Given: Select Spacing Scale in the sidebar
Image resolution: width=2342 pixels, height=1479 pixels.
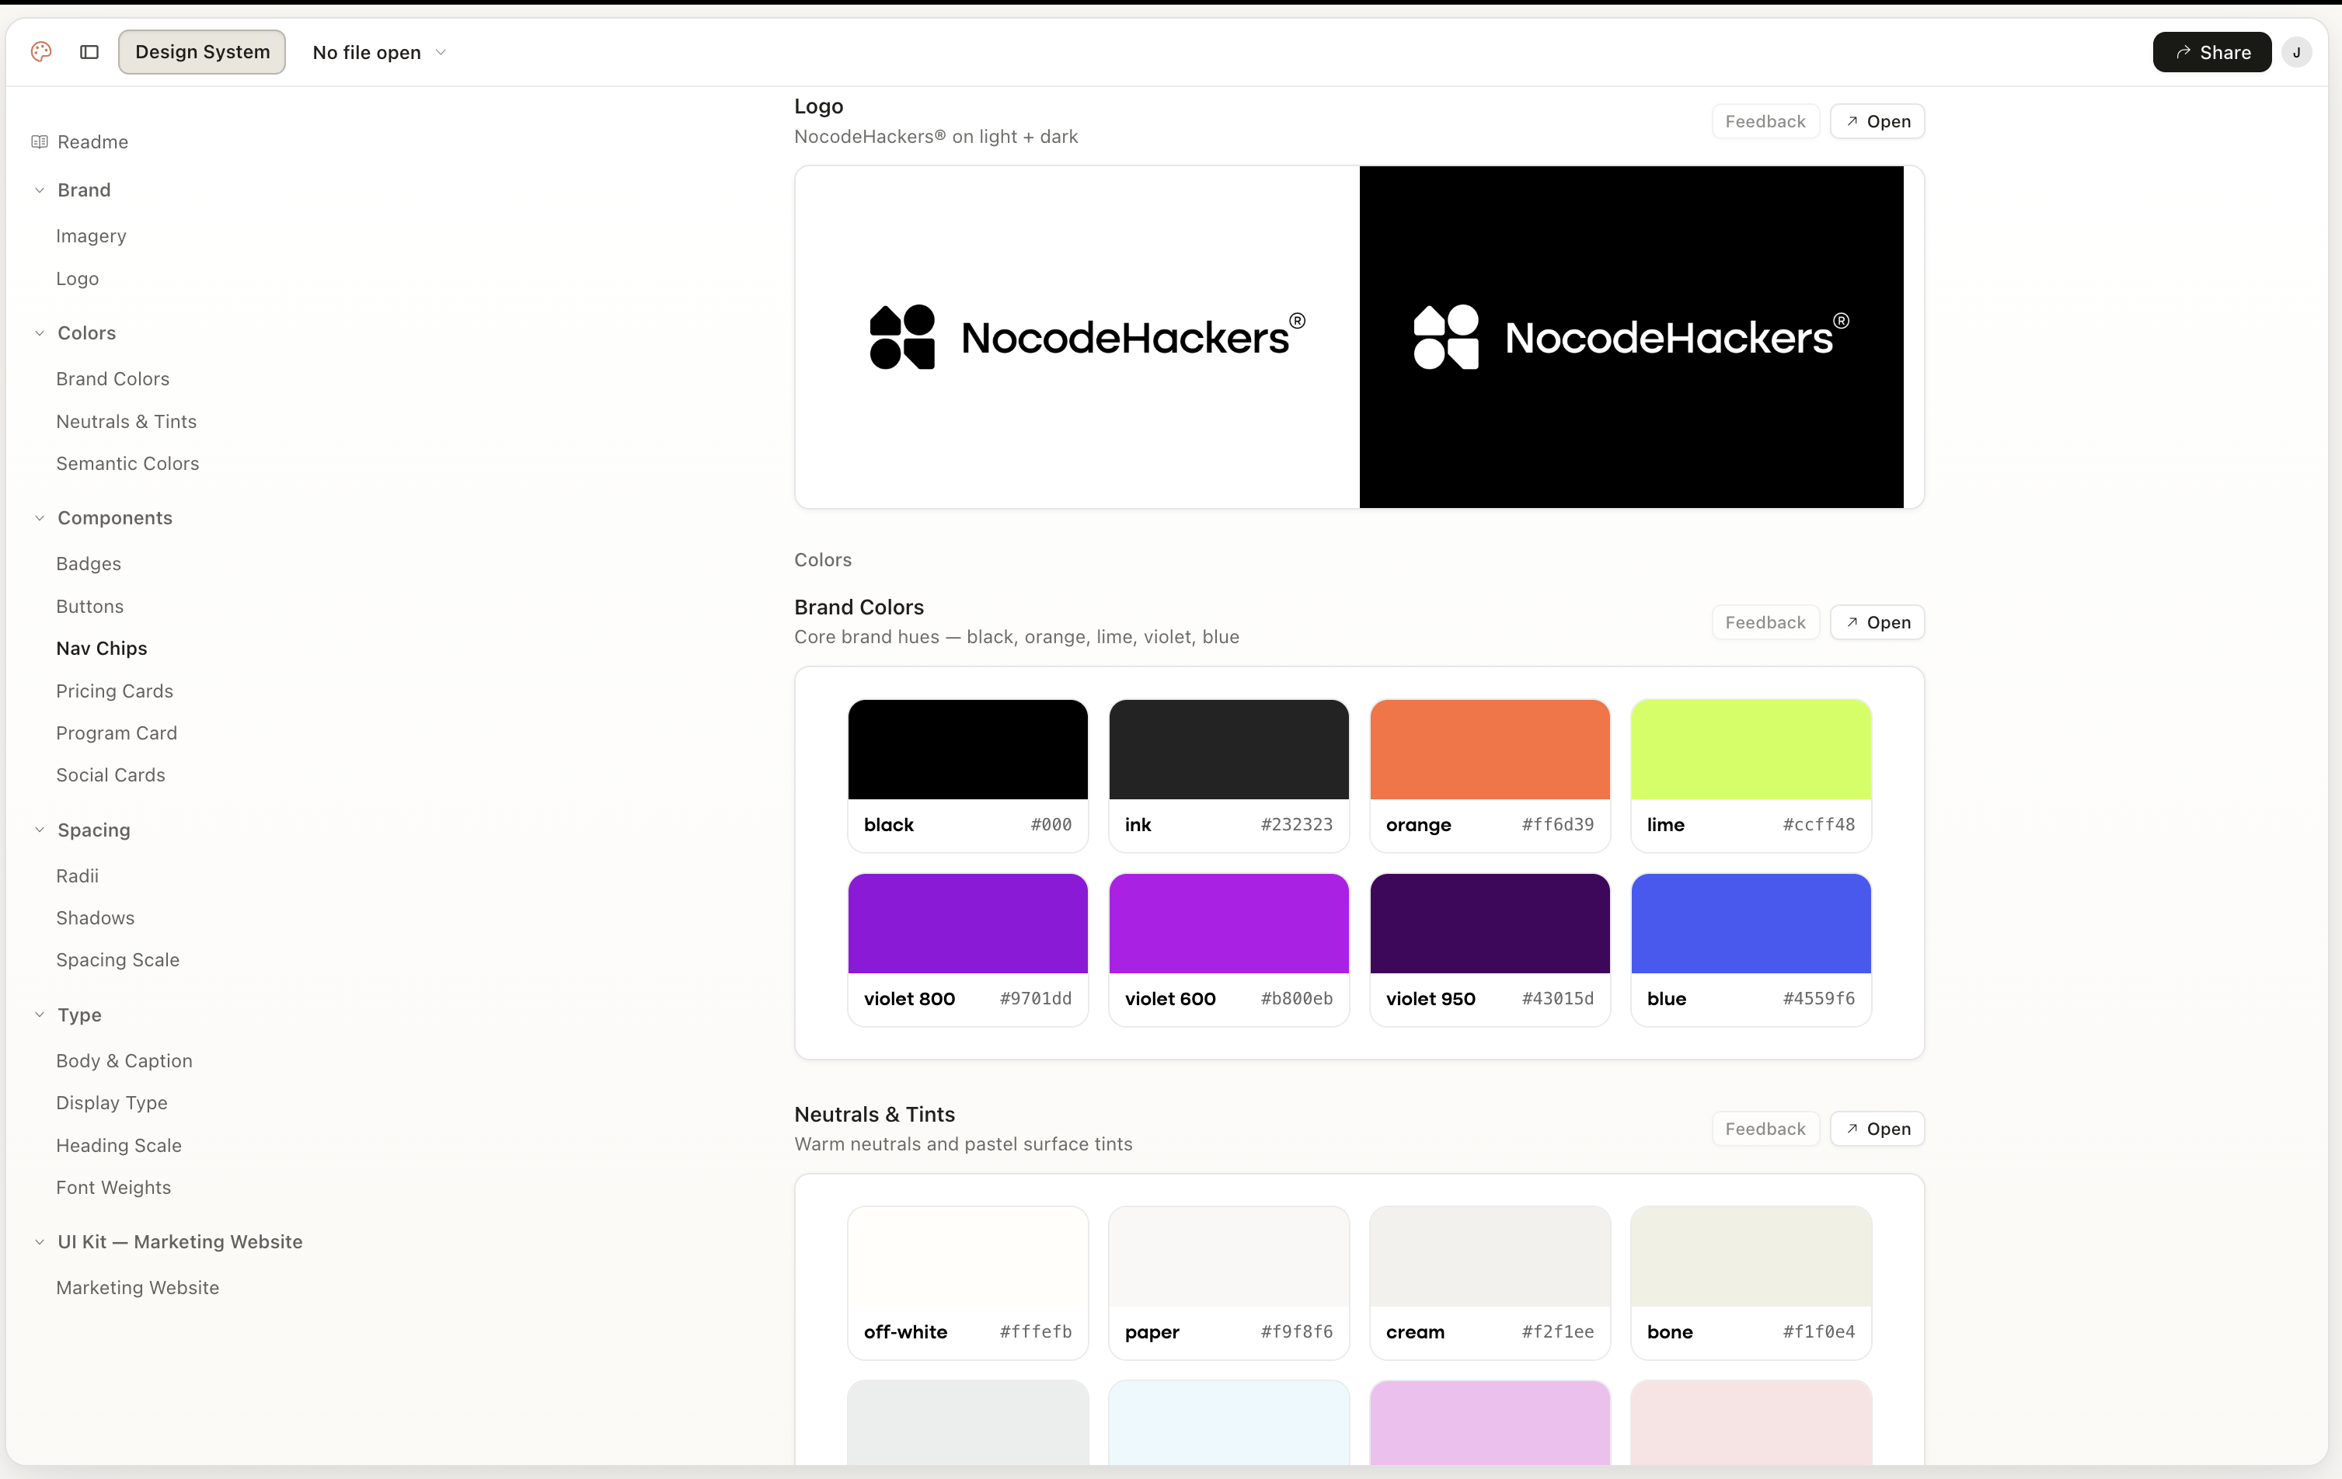Looking at the screenshot, I should pyautogui.click(x=117, y=960).
